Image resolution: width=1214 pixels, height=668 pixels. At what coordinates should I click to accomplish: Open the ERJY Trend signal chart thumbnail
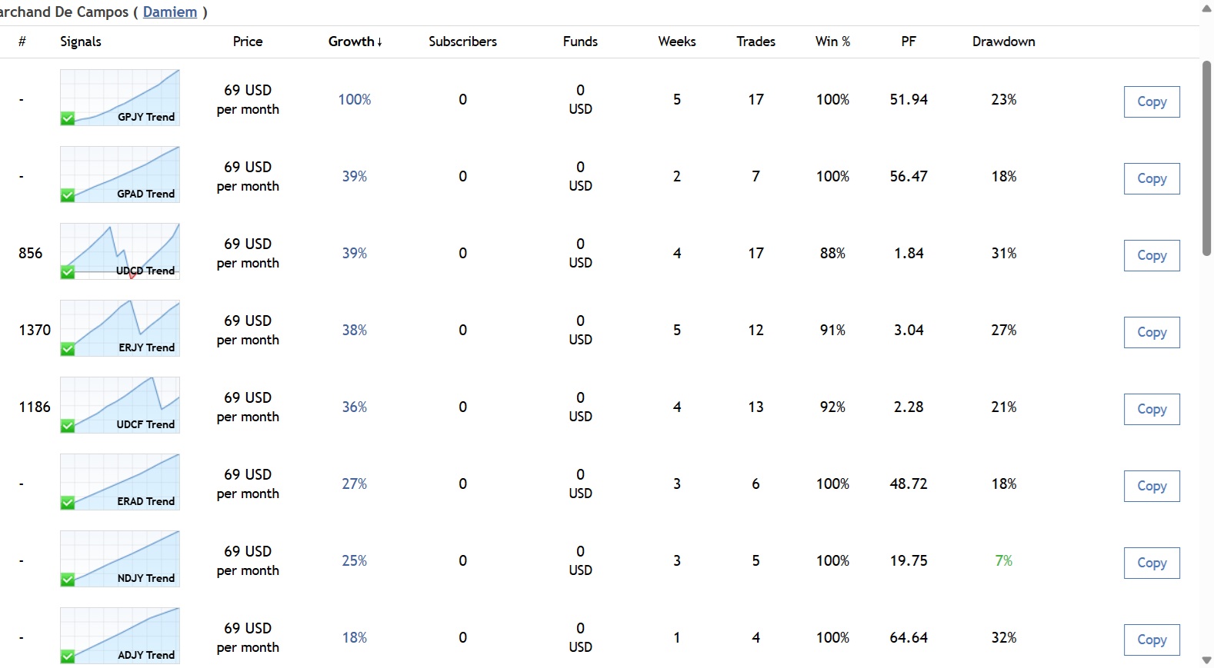coord(120,328)
